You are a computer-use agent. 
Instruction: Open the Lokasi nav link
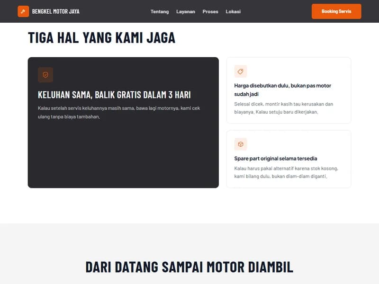(233, 11)
